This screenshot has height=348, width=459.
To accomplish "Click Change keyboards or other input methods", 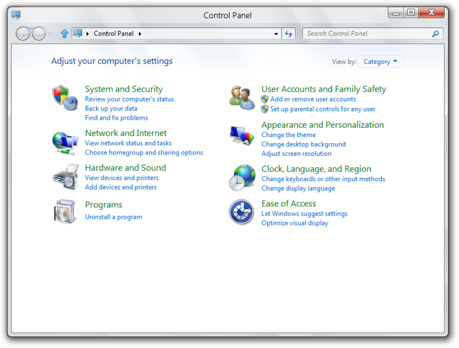I will click(323, 179).
